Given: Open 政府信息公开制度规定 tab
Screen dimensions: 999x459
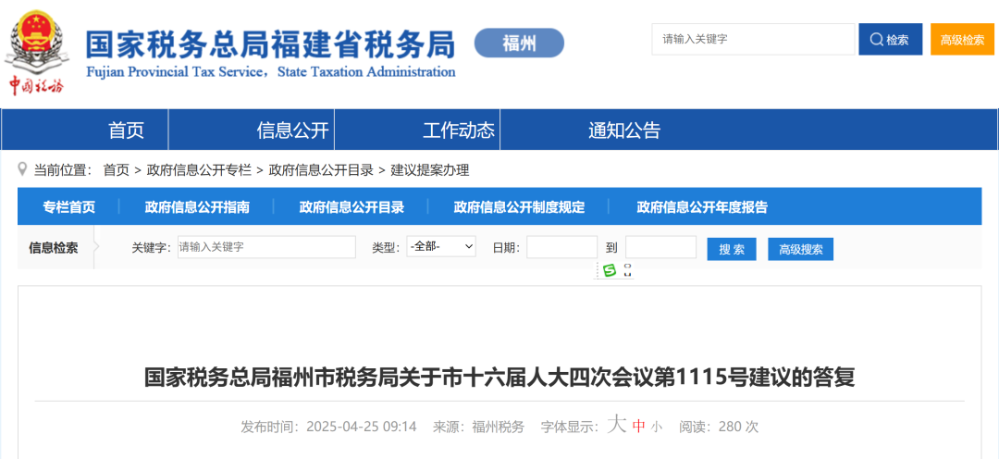Looking at the screenshot, I should pos(519,207).
